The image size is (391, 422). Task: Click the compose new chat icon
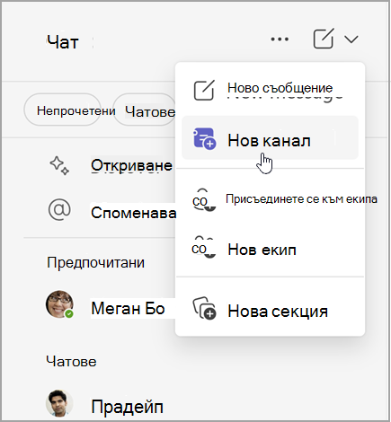[324, 39]
